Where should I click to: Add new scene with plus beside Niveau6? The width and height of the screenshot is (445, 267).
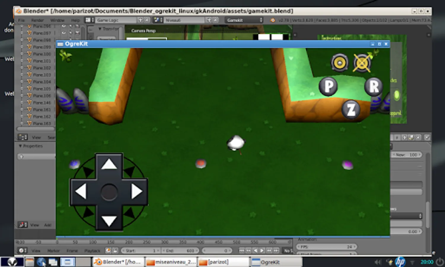pos(209,20)
